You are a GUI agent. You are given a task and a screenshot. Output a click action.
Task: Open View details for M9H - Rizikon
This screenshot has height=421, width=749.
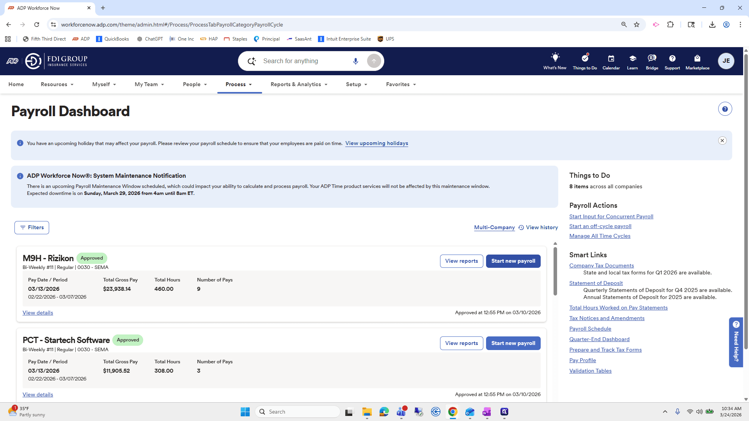38,313
